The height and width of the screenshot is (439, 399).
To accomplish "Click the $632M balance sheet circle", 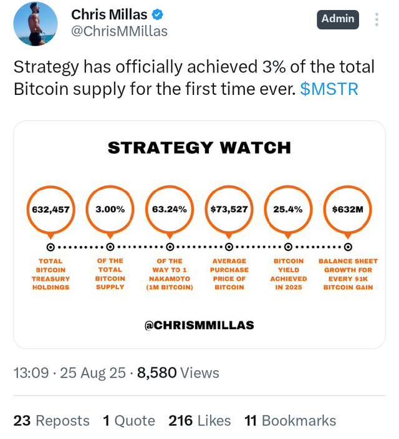I will click(x=348, y=209).
